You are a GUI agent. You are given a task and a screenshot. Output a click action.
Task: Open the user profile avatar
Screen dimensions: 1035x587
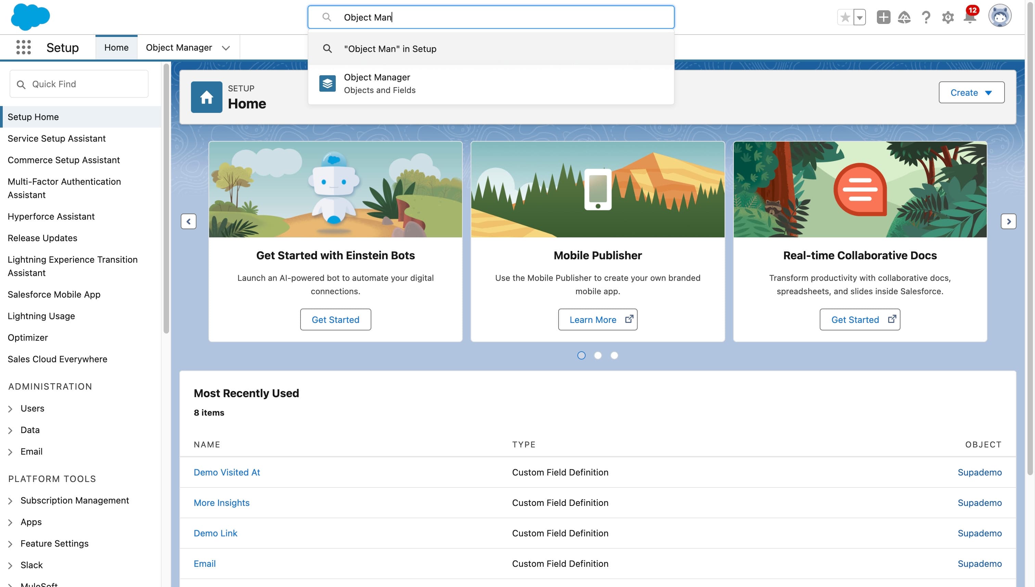tap(999, 16)
